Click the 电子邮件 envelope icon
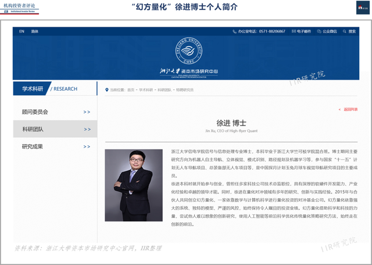This screenshot has height=265, width=372. click(x=294, y=31)
